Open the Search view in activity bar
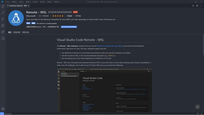204x115 pixels. 3,13
